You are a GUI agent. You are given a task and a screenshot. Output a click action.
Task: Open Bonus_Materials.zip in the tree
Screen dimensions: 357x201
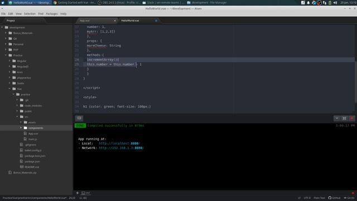25,173
